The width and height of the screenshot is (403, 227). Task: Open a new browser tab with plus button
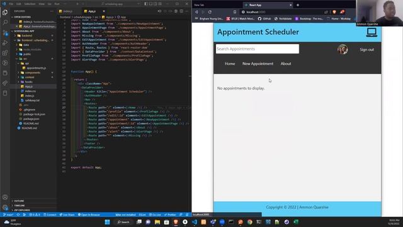point(298,5)
